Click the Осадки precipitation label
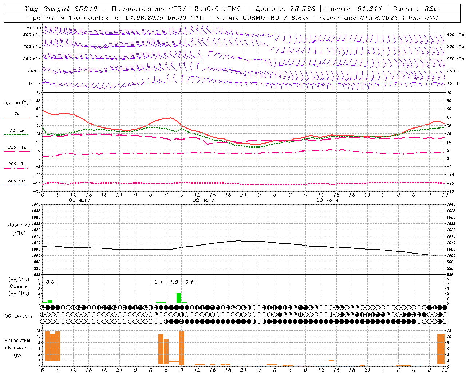This screenshot has width=466, height=373. click(x=19, y=286)
